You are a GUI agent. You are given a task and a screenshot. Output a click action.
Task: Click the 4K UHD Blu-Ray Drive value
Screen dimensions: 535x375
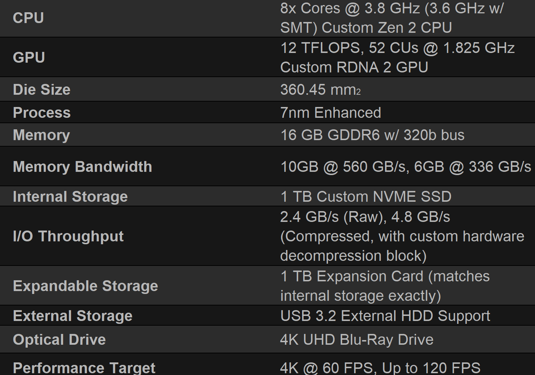(x=357, y=340)
